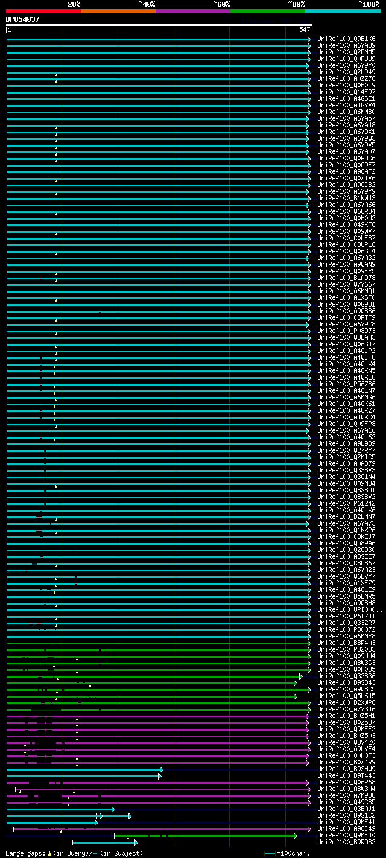This screenshot has width=386, height=858.
Task: Select the UniRef100_A6MM80 label
Action: click(x=346, y=112)
